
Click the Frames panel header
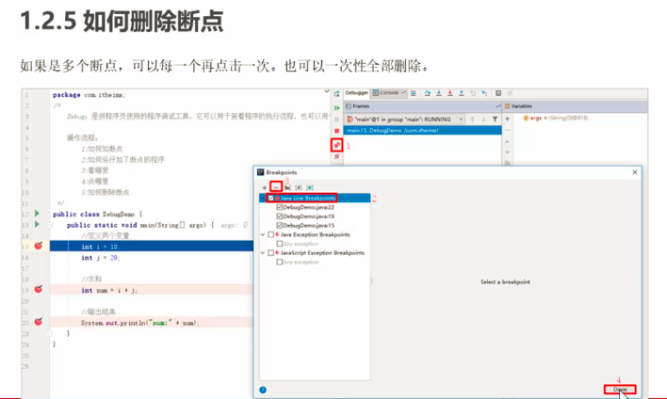click(422, 106)
